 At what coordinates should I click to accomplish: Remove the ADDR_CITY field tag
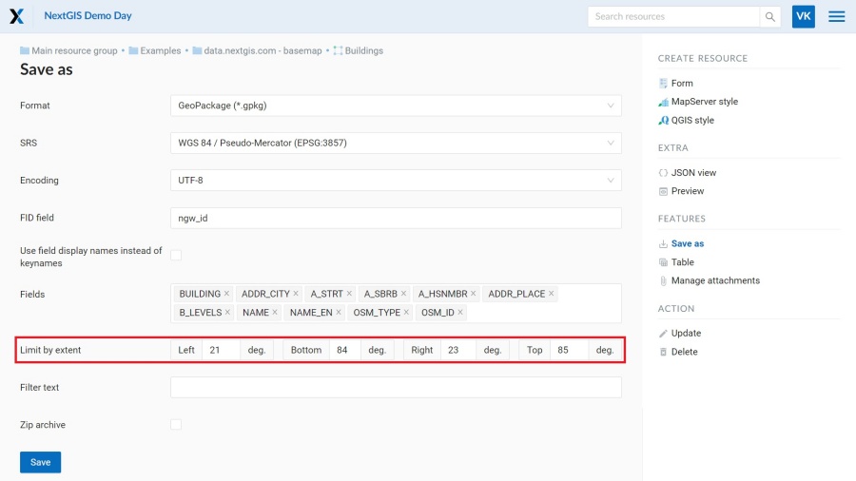(296, 294)
